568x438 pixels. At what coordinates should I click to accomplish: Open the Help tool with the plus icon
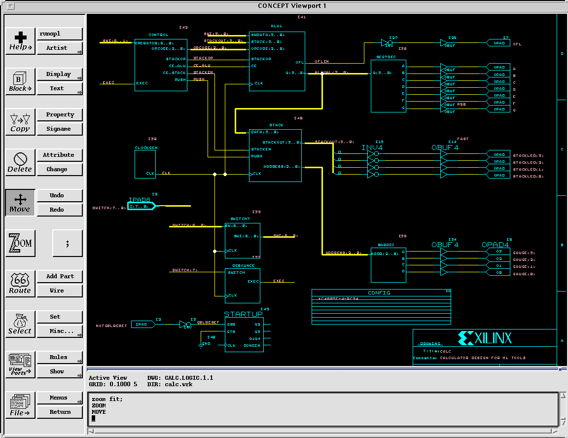tap(20, 41)
